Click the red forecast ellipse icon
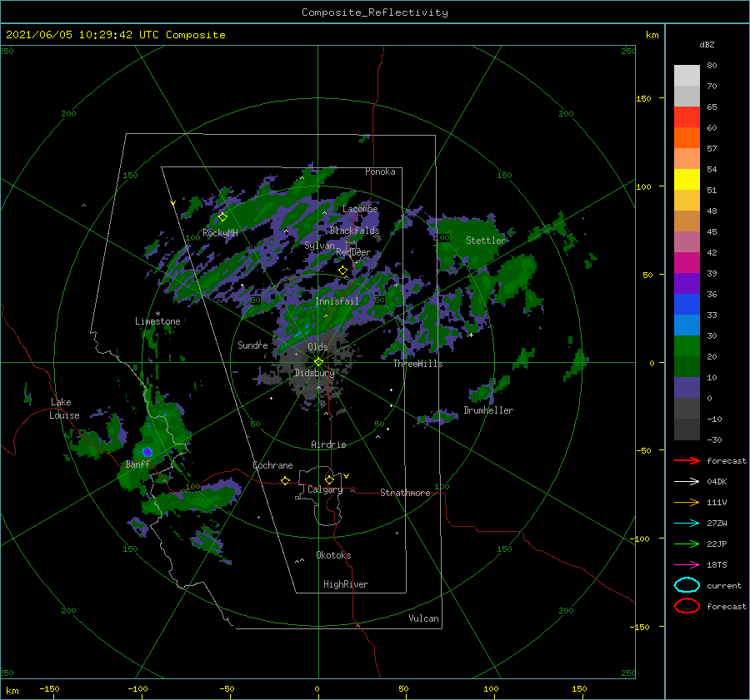750x700 pixels. point(687,606)
